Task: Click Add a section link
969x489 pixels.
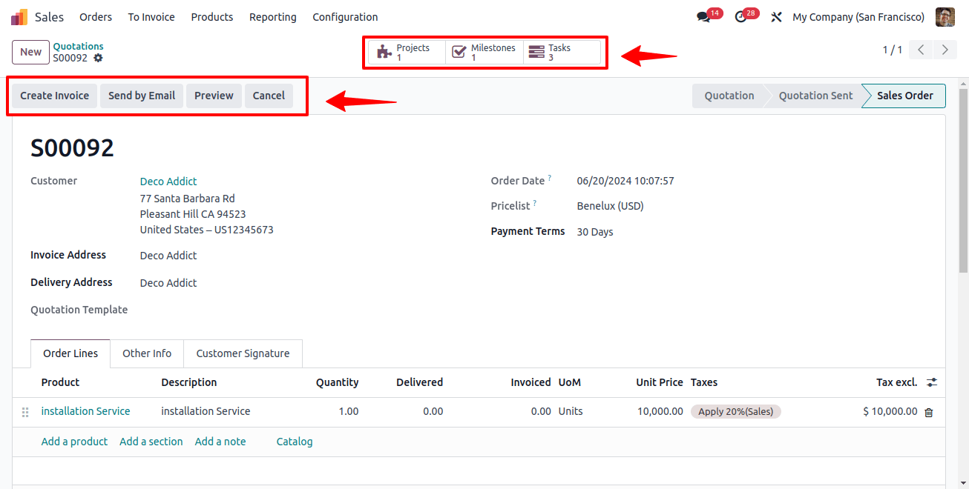Action: pyautogui.click(x=151, y=442)
